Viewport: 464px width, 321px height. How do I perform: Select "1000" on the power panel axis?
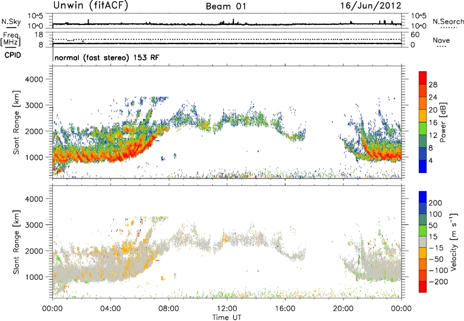pos(34,157)
